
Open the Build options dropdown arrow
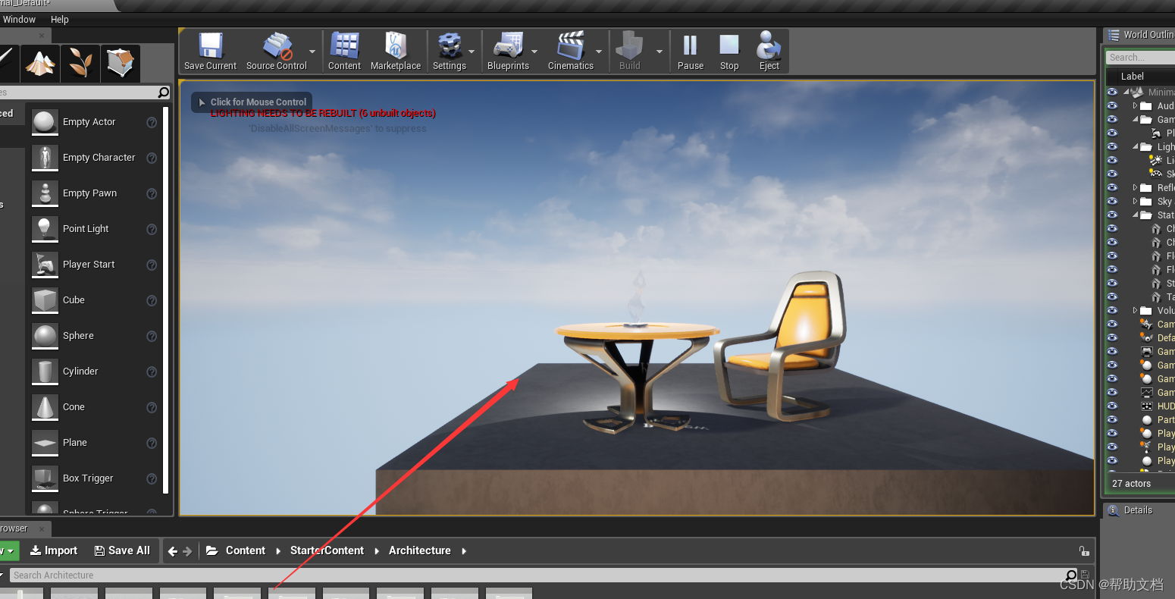(x=659, y=52)
